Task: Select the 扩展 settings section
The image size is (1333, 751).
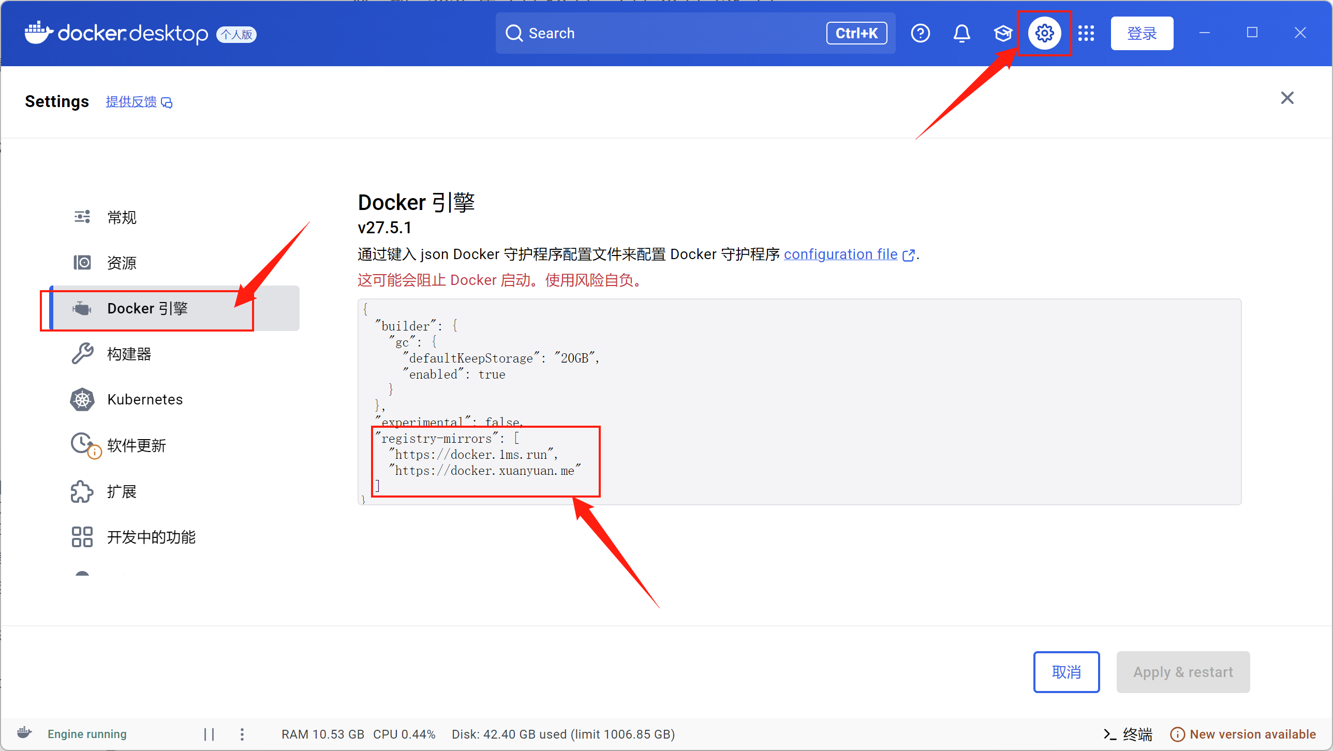Action: point(174,491)
